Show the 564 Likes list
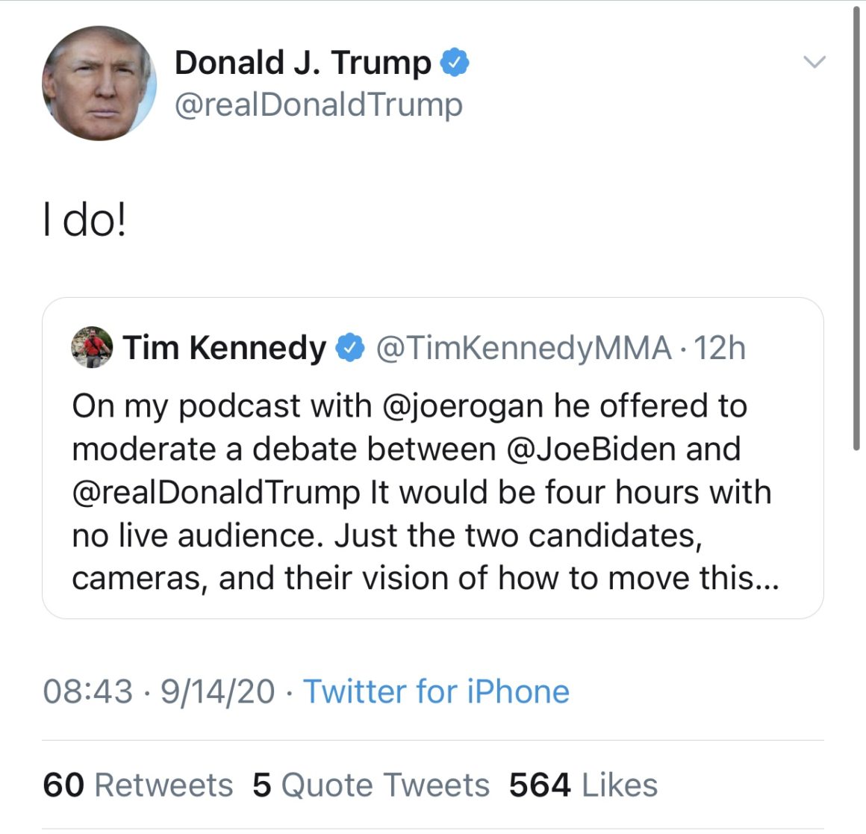 [x=583, y=785]
